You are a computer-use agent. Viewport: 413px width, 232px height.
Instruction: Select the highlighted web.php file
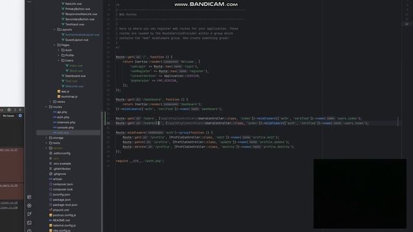tap(68, 133)
